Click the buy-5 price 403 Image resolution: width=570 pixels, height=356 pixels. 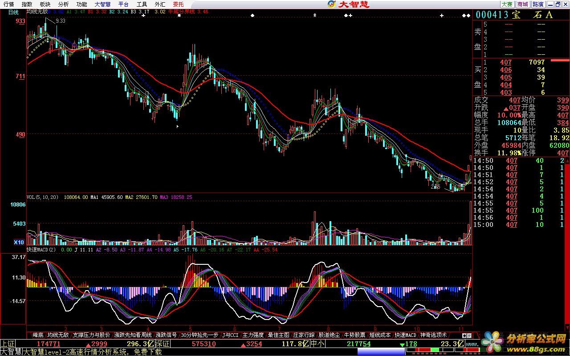coord(506,93)
